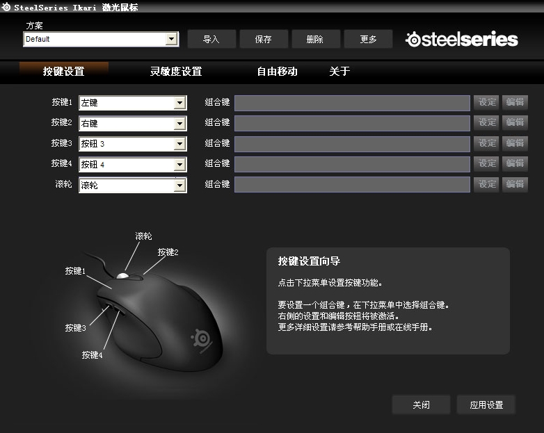Open the 关于 about tab
Screen dimensions: 544x433
pos(339,72)
